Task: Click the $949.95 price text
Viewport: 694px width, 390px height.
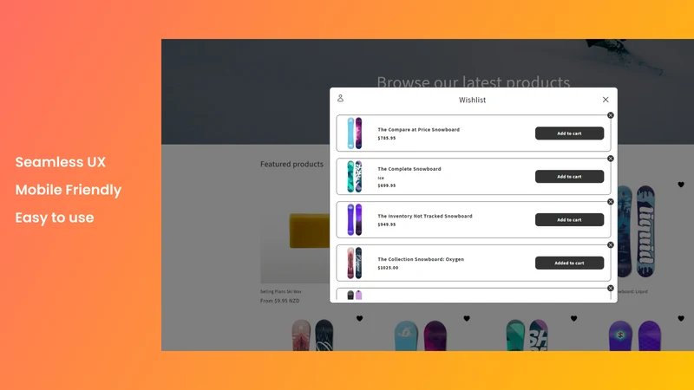Action: coord(387,224)
